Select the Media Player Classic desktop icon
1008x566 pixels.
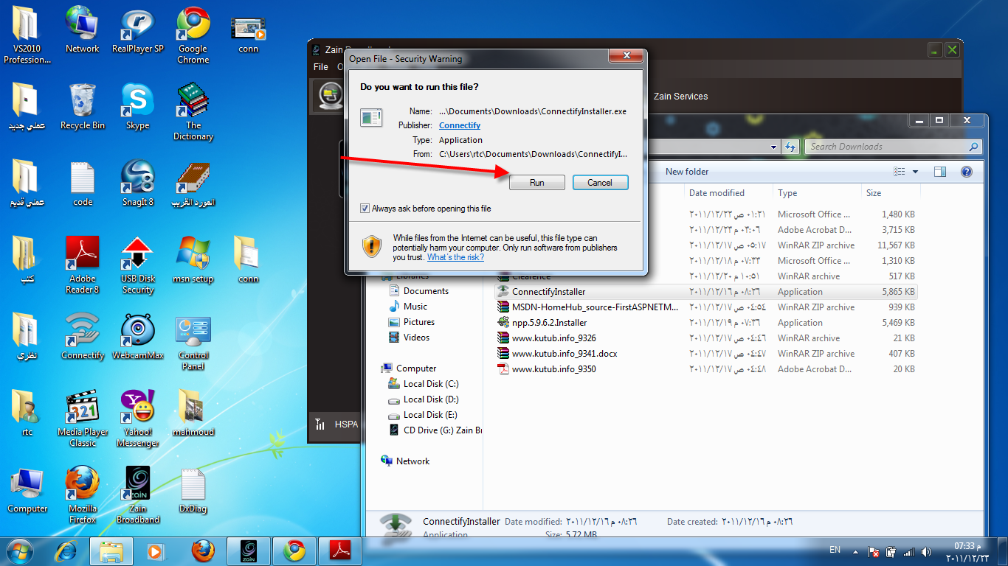point(83,418)
